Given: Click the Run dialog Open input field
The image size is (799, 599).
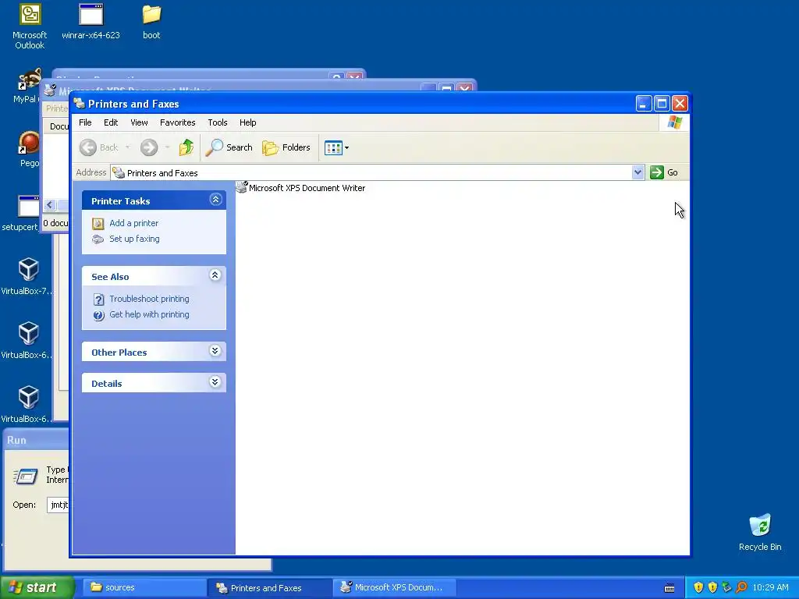Looking at the screenshot, I should (58, 505).
